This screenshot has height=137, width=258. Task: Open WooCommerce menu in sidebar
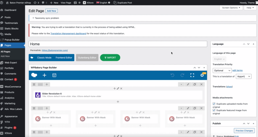(12, 86)
